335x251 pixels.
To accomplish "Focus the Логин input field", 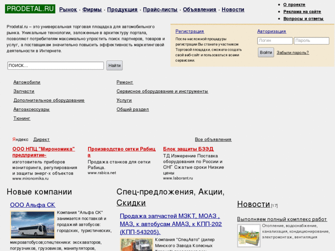I will 275,41.
